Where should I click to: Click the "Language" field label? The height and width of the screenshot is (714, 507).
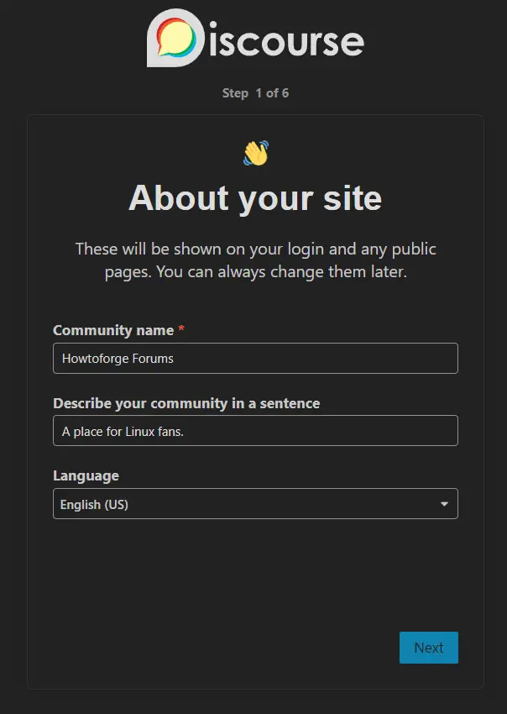click(x=86, y=475)
